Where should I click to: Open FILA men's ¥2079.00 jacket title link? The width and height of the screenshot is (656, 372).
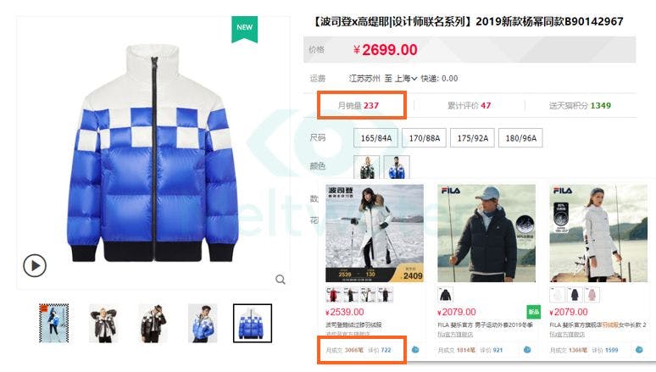tap(486, 325)
